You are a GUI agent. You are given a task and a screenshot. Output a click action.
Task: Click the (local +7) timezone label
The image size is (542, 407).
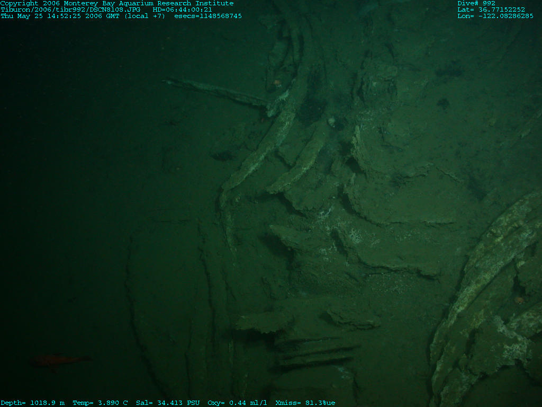pos(144,16)
